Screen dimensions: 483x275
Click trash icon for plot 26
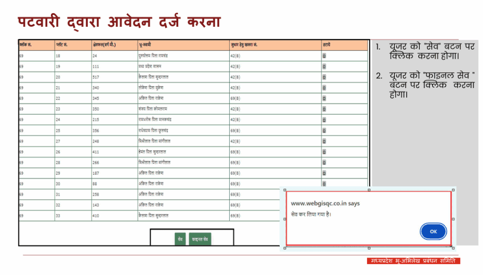(324, 152)
